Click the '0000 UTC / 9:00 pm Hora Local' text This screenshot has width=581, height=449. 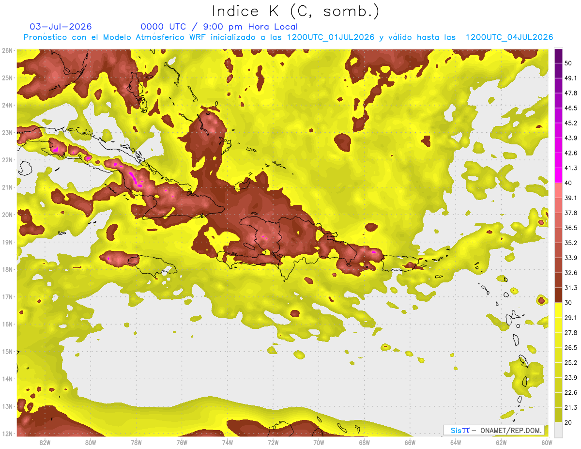click(x=219, y=27)
